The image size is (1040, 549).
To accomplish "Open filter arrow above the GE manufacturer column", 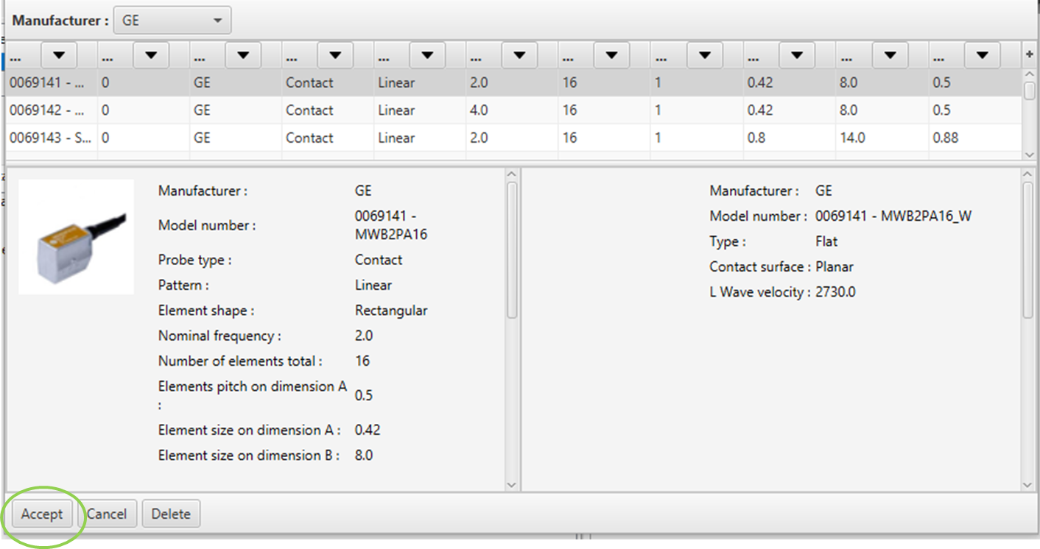I will coord(243,55).
